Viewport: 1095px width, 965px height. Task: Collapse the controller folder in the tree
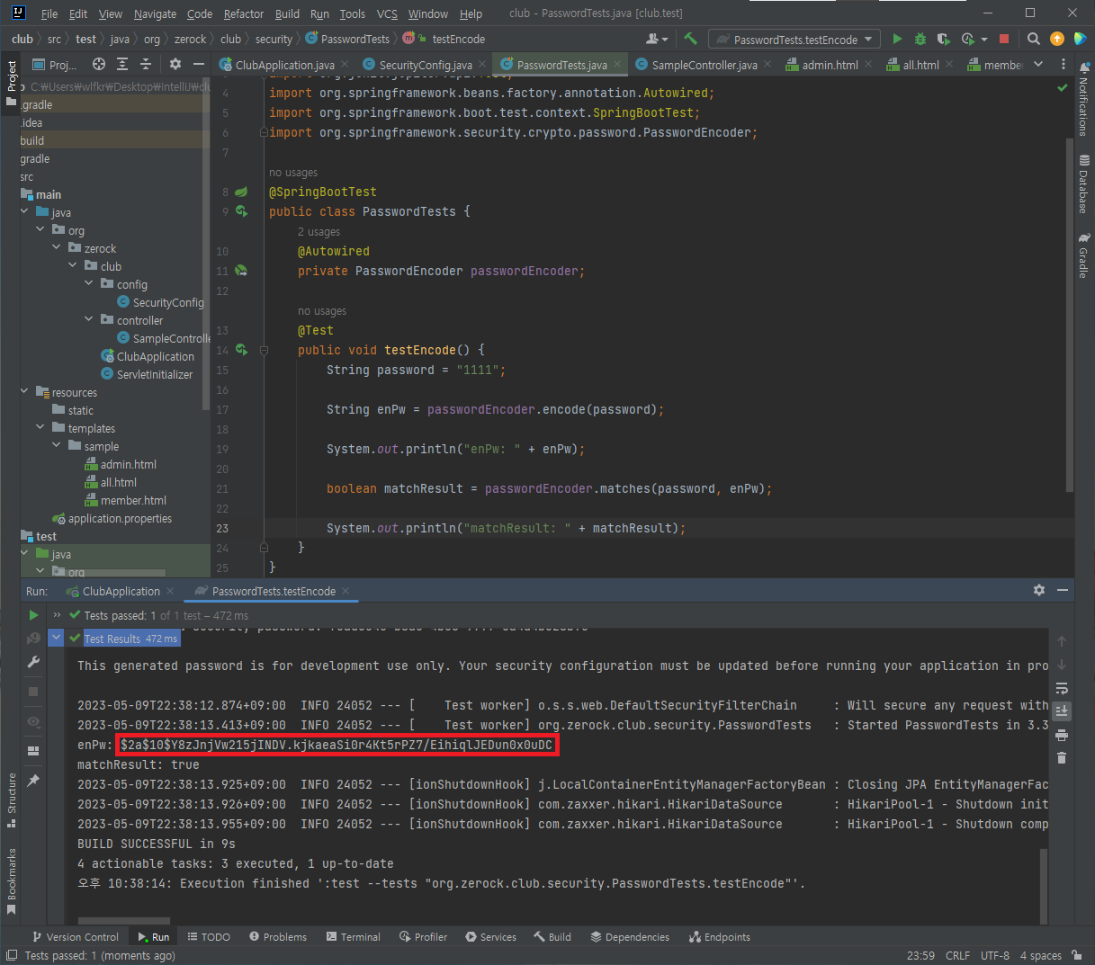pyautogui.click(x=89, y=319)
